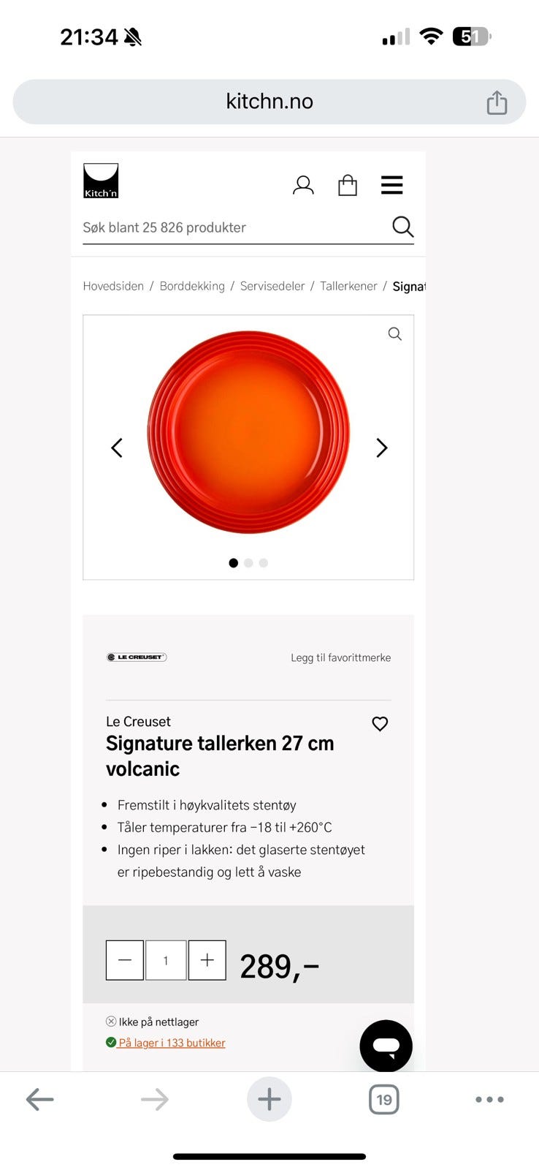This screenshot has height=1170, width=539.
Task: Go to Tallerkener breadcrumb
Action: [x=348, y=286]
